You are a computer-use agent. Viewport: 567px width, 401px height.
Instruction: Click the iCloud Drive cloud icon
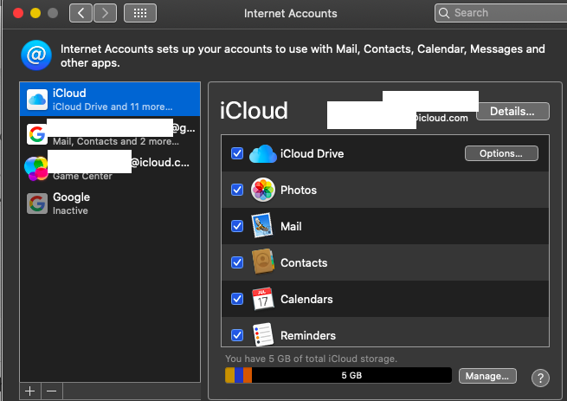coord(263,154)
